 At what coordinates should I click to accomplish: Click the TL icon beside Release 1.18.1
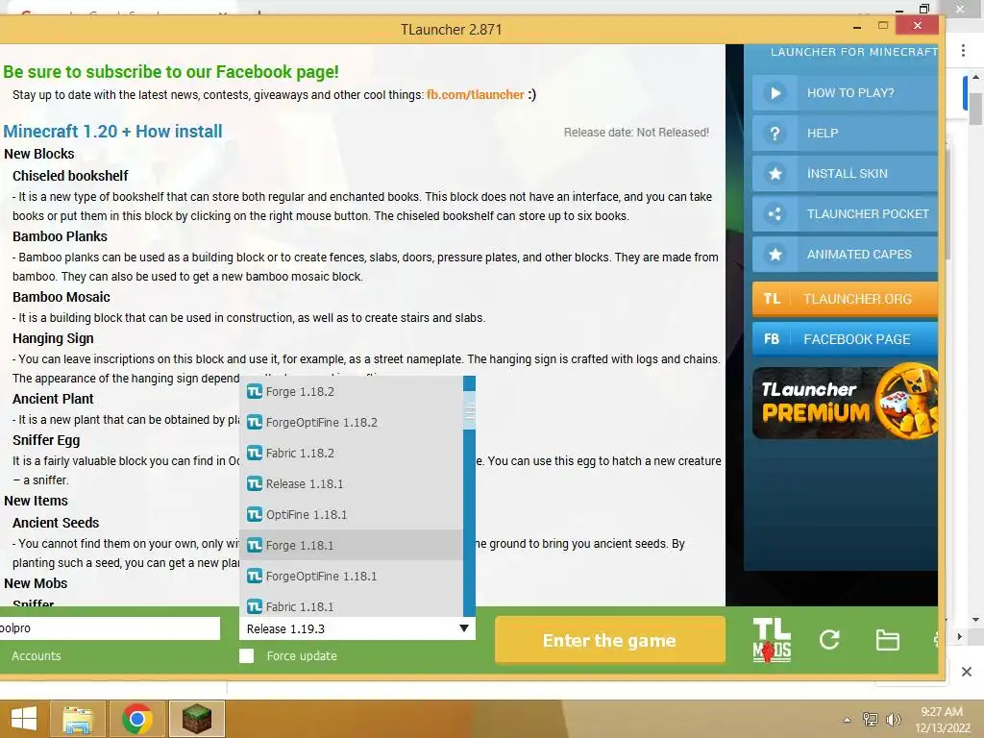[x=254, y=484]
